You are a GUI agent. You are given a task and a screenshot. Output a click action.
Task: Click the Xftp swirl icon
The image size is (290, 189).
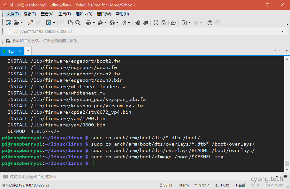(138, 23)
